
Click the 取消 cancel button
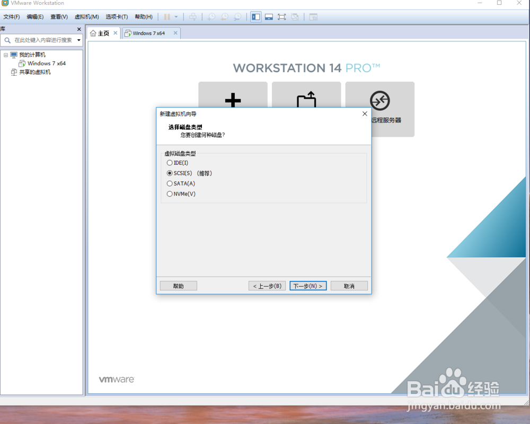tap(349, 286)
